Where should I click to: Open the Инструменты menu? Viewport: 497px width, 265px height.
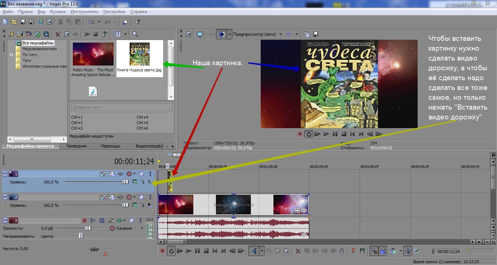tap(84, 12)
